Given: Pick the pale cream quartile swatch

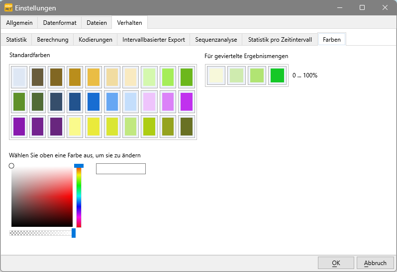Looking at the screenshot, I should coord(216,75).
